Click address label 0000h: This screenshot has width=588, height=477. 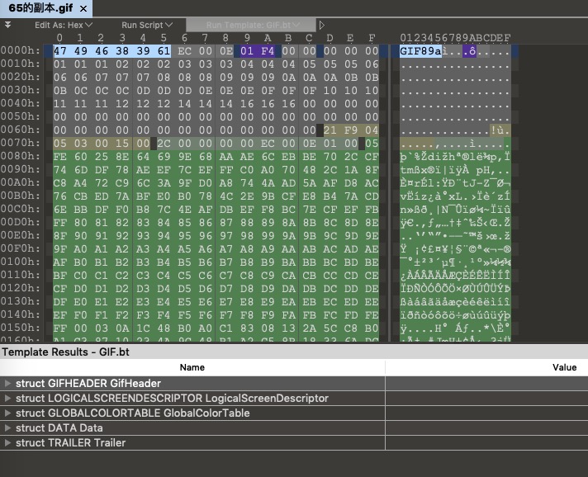coord(21,50)
